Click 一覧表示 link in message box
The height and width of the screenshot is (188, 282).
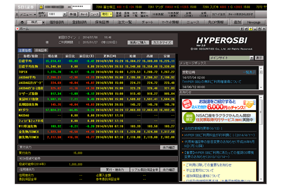coord(249,72)
